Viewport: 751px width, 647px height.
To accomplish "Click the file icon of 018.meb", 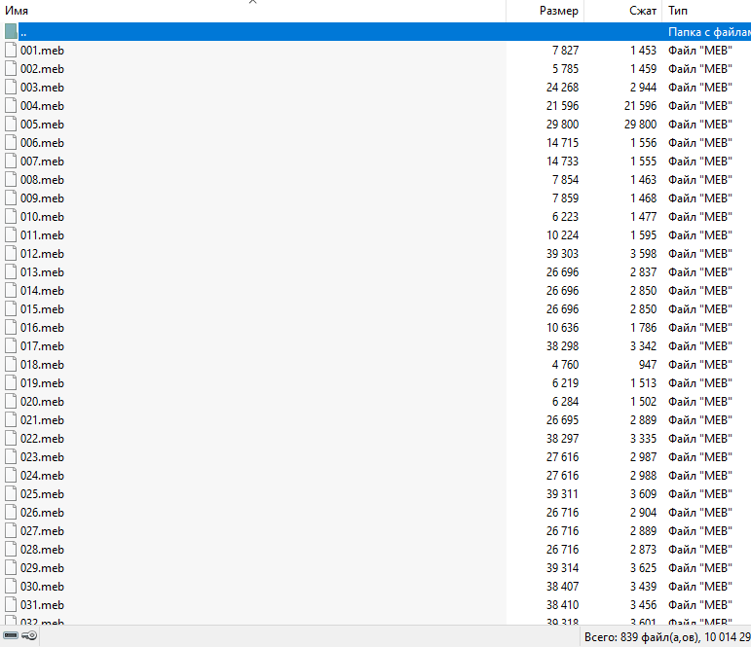I will point(11,365).
